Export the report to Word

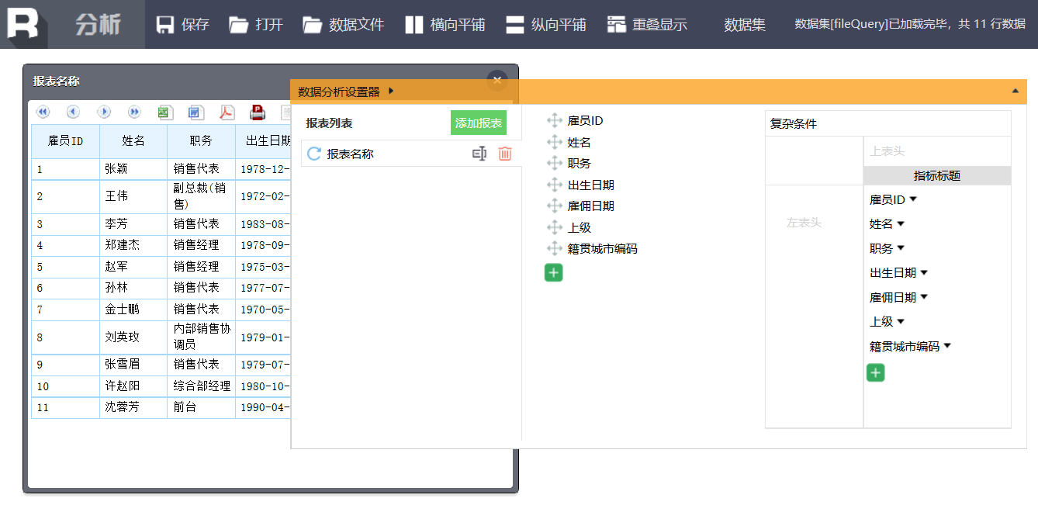[195, 112]
